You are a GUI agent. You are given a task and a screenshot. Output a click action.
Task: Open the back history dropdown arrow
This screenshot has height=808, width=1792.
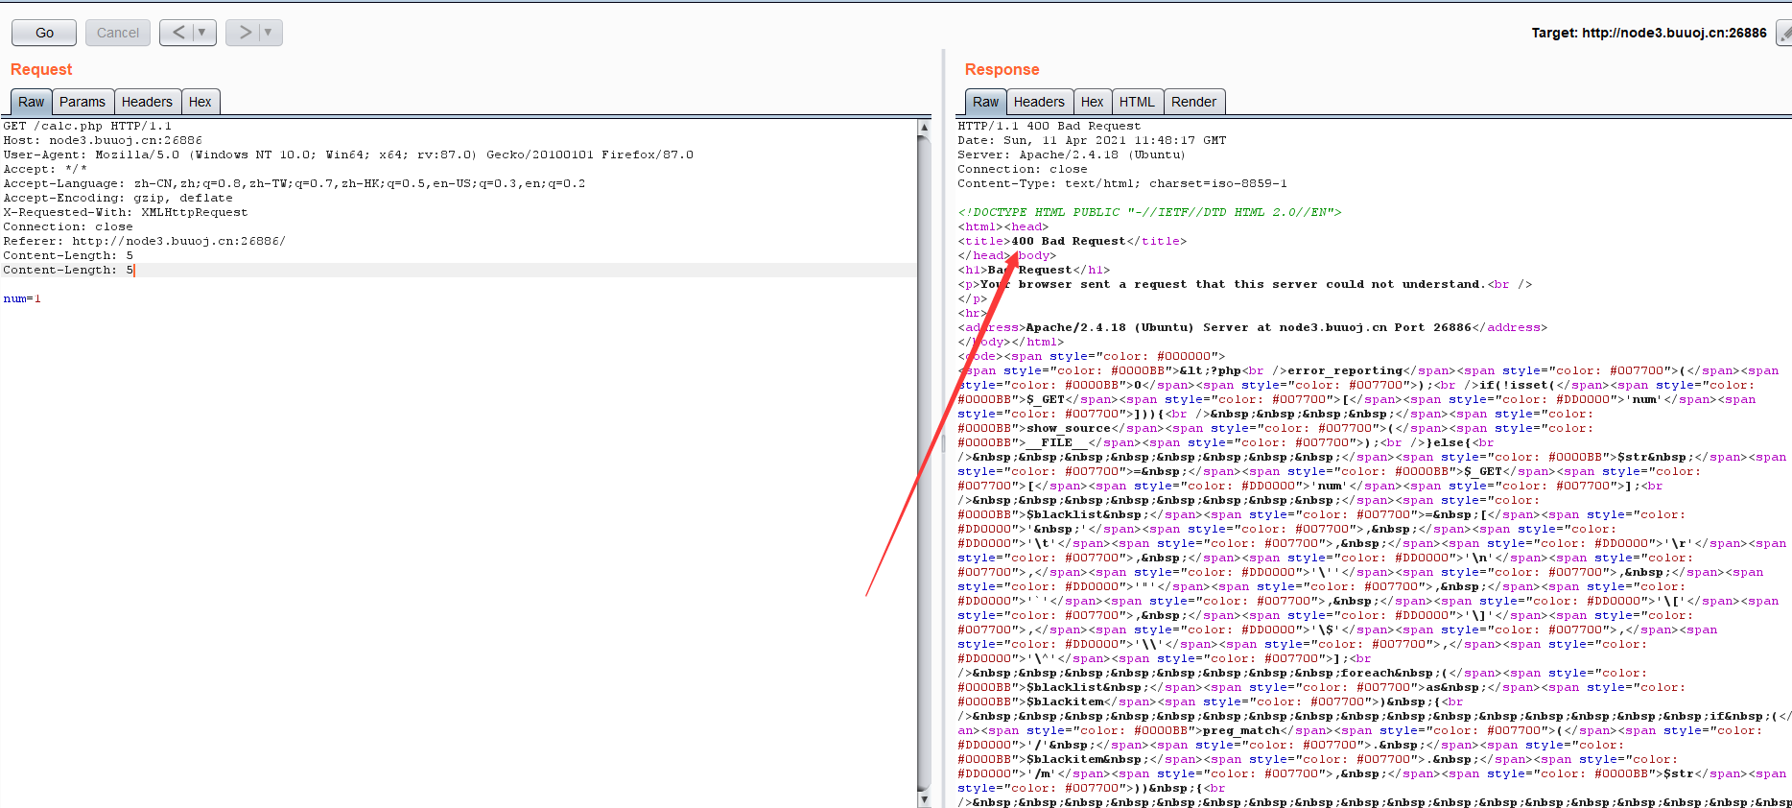pos(202,33)
